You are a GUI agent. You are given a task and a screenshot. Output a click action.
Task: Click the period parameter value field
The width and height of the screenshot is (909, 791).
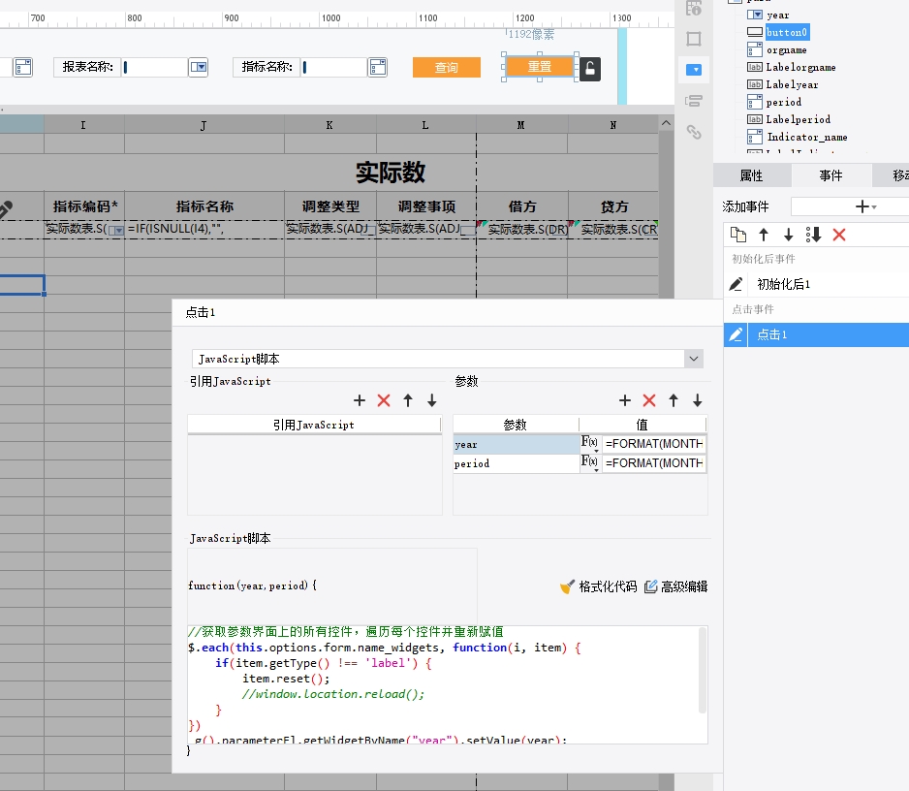coord(654,462)
